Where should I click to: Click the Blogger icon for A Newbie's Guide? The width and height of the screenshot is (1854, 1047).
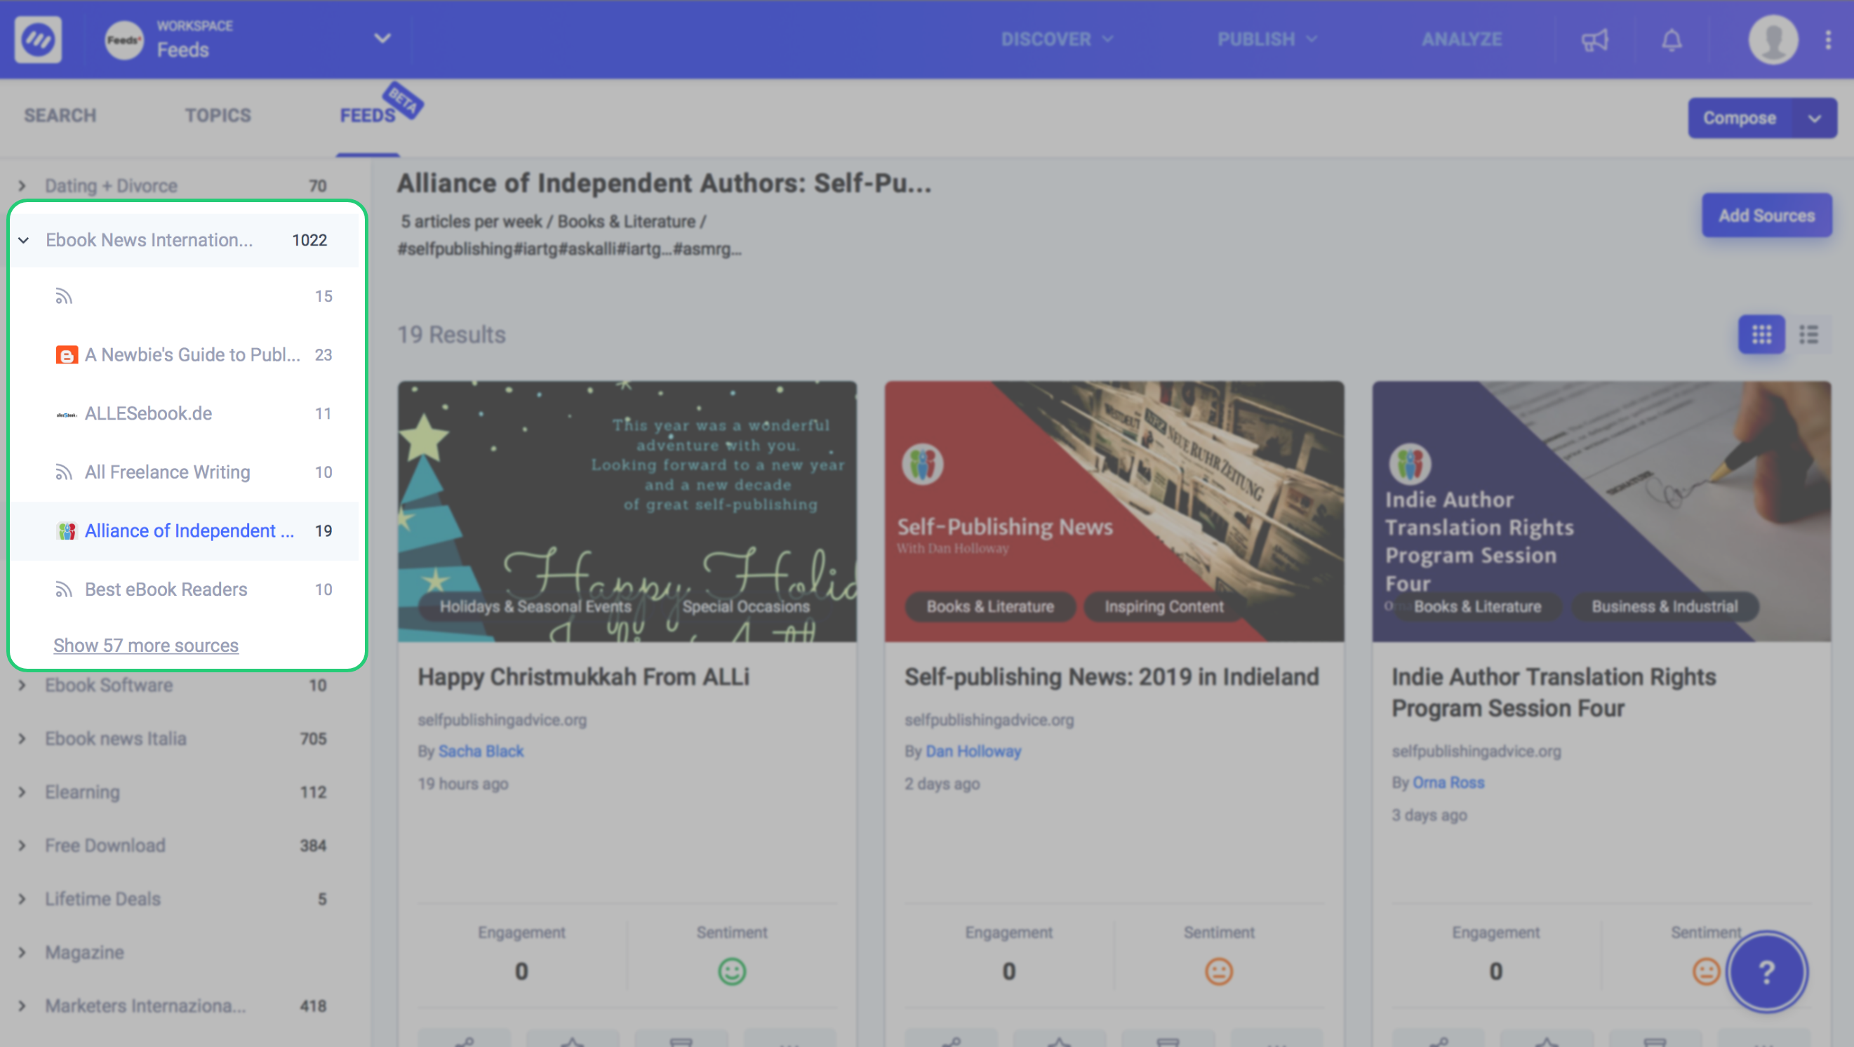(66, 355)
